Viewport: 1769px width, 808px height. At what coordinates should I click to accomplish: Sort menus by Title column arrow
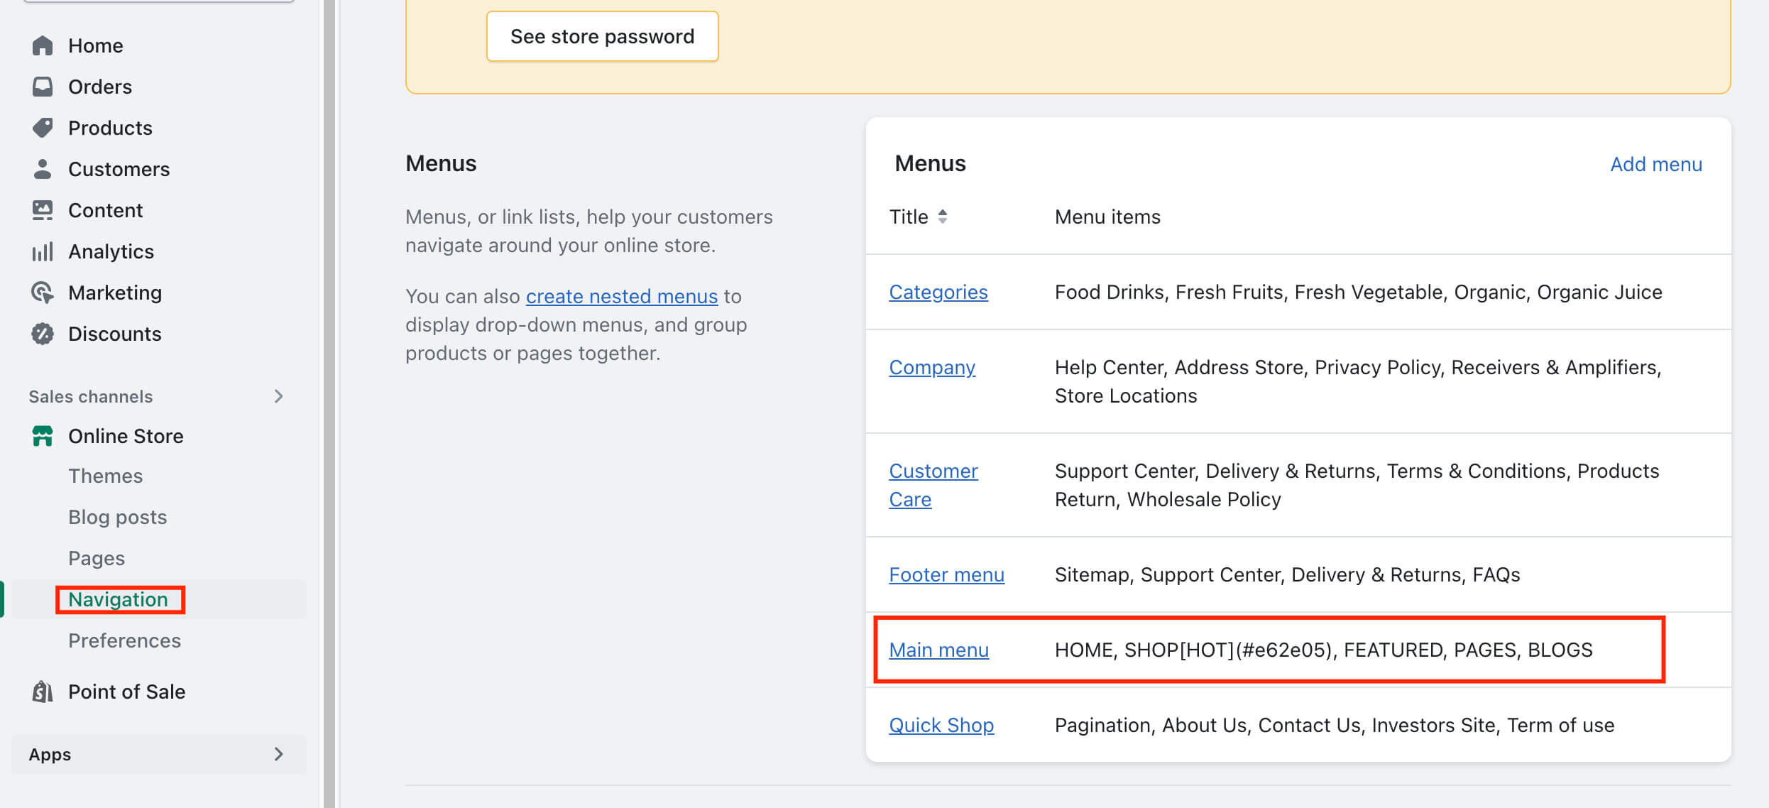[x=942, y=217]
